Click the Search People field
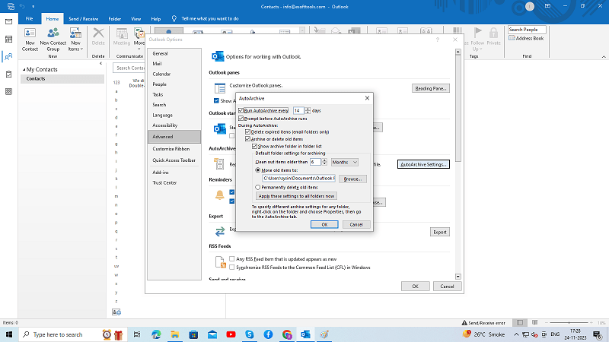Image resolution: width=609 pixels, height=342 pixels. (x=527, y=30)
